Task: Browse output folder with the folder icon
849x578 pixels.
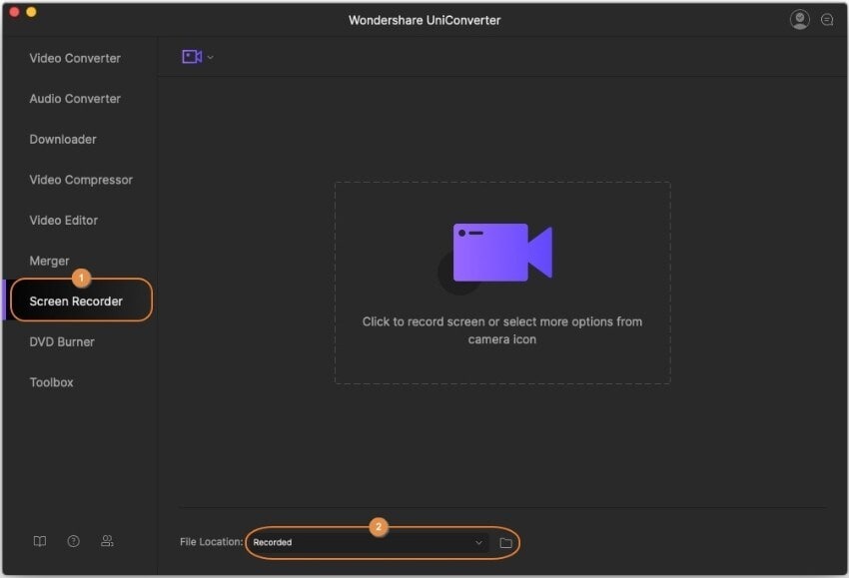Action: click(505, 543)
